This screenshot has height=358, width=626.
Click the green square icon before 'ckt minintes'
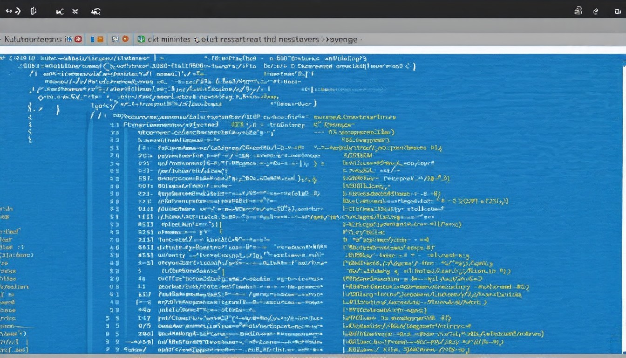141,40
